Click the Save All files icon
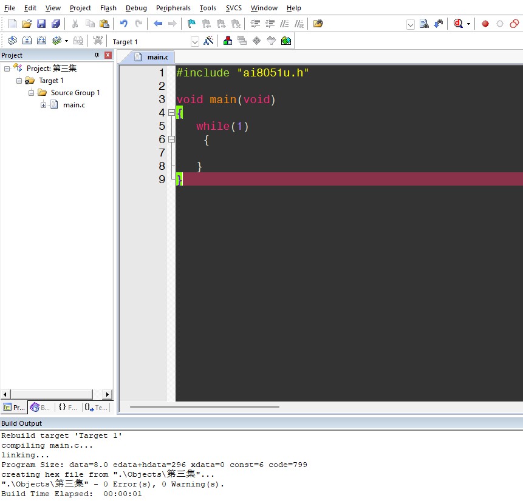523x501 pixels. (56, 24)
